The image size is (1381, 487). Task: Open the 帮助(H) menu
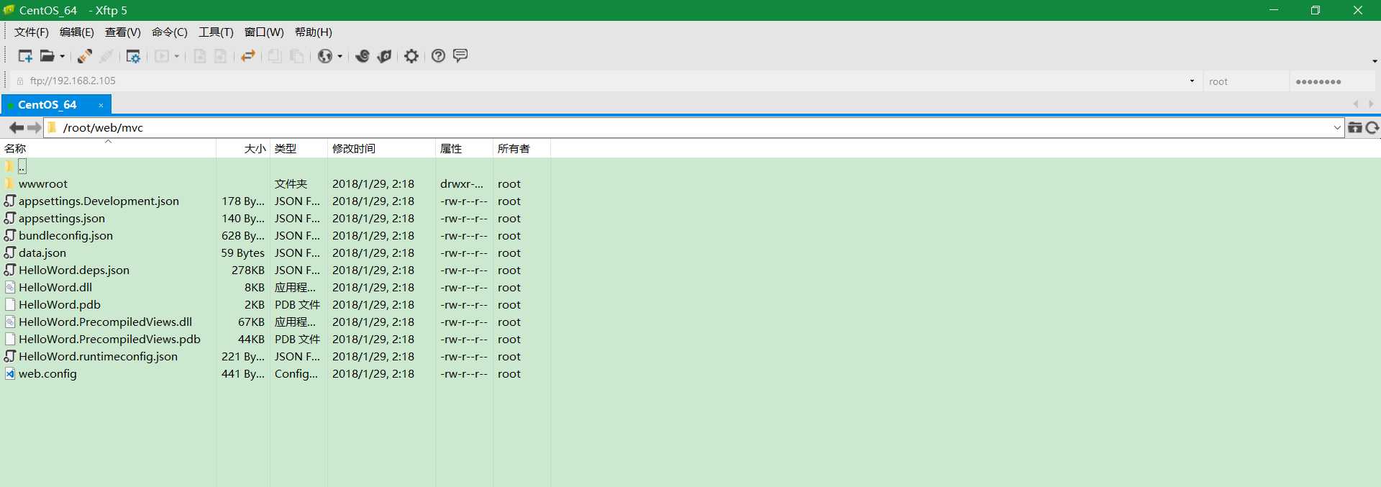(x=314, y=32)
